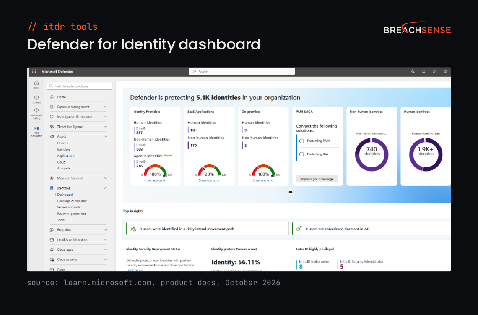The height and width of the screenshot is (315, 478).
Task: Click the 100% On-premises coverage gauge
Action: point(263,170)
